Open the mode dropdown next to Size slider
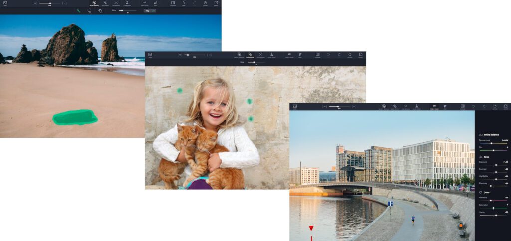 pyautogui.click(x=150, y=10)
